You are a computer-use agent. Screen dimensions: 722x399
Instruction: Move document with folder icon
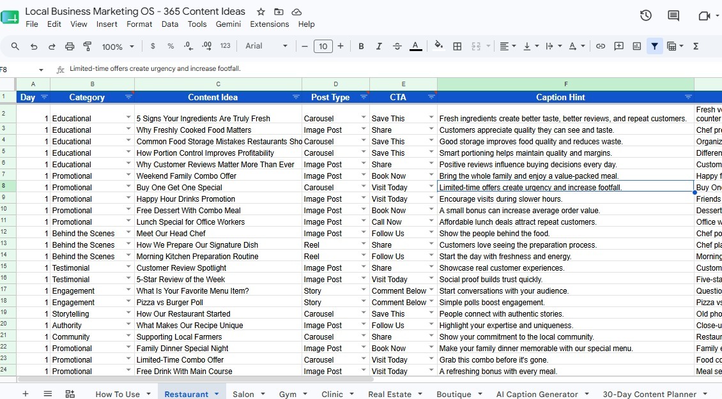point(279,11)
